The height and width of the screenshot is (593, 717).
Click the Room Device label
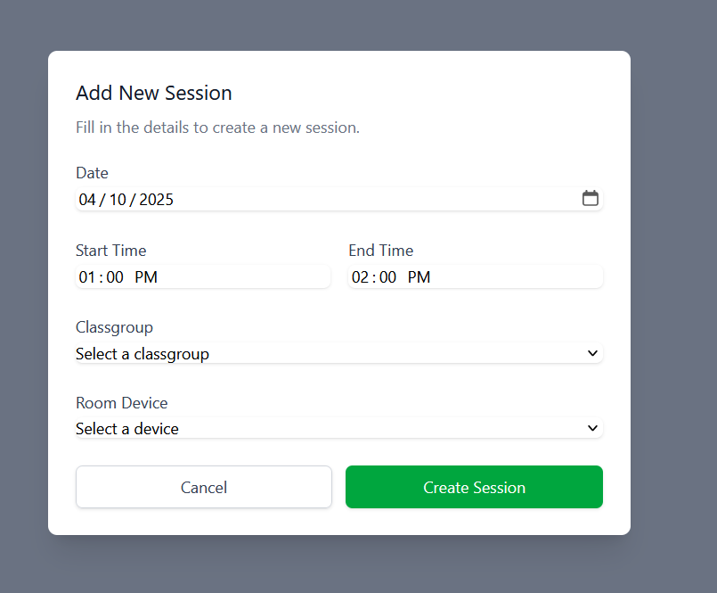(122, 403)
